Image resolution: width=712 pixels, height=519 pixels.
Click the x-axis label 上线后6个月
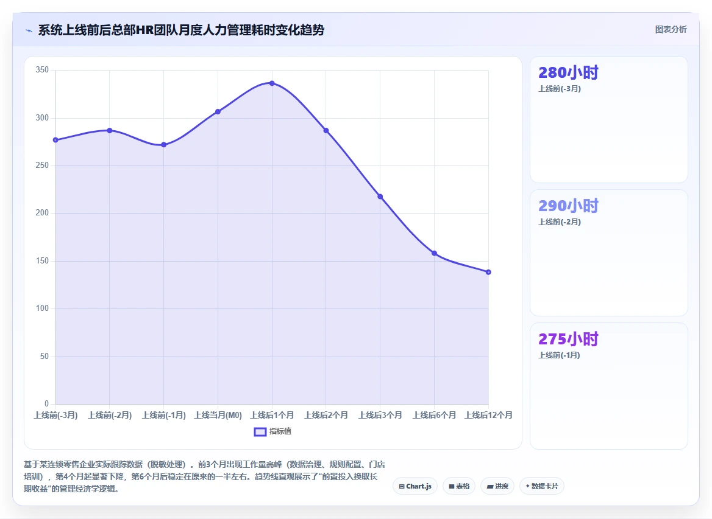[x=434, y=415]
